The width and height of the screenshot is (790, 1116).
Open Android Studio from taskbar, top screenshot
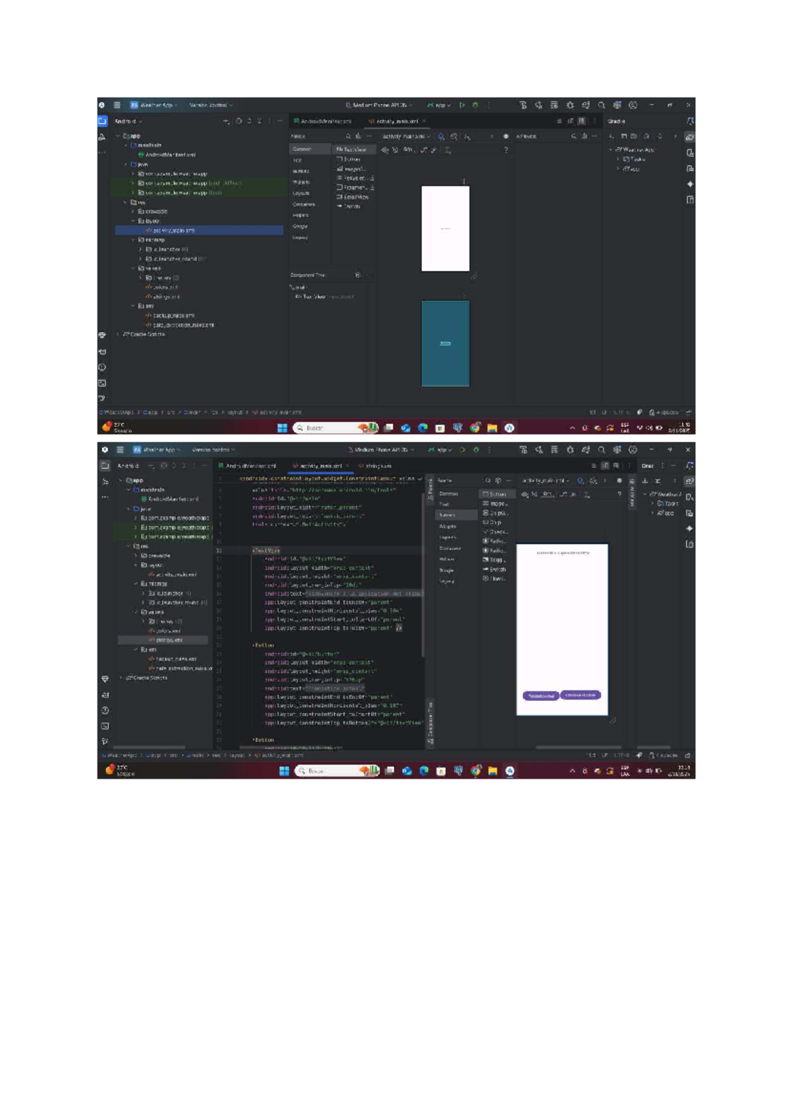pos(510,428)
